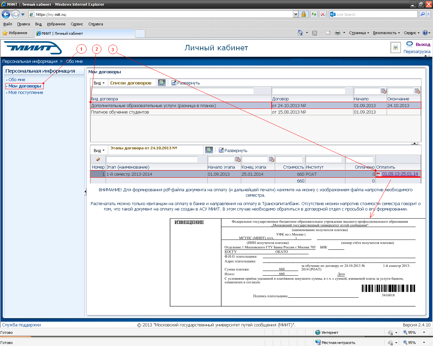
Task: Click the Refresh button in address bar
Action: point(314,14)
